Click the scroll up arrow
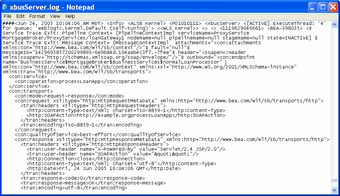The height and width of the screenshot is (196, 340). (334, 24)
